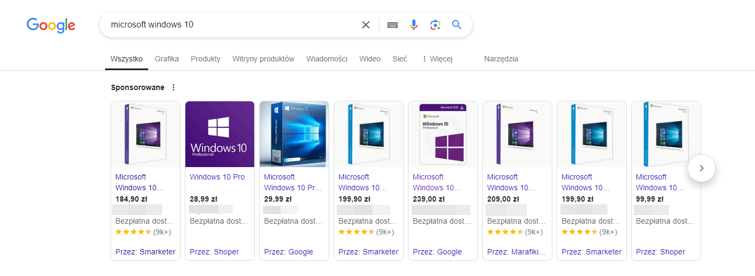This screenshot has height=276, width=755.
Task: Click Przez: Shoper under 28,99 zł
Action: pyautogui.click(x=214, y=252)
